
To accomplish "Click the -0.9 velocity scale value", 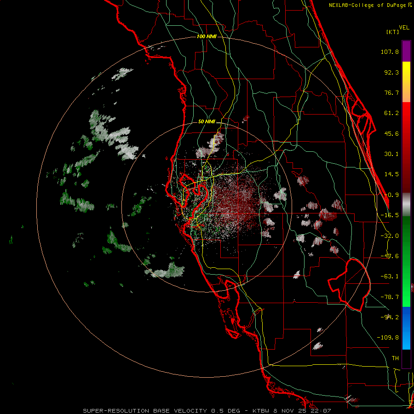I will click(x=391, y=195).
